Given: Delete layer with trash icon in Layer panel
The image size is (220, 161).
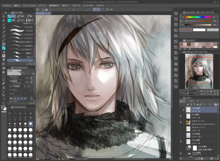Looking at the screenshot, I should 218,159.
